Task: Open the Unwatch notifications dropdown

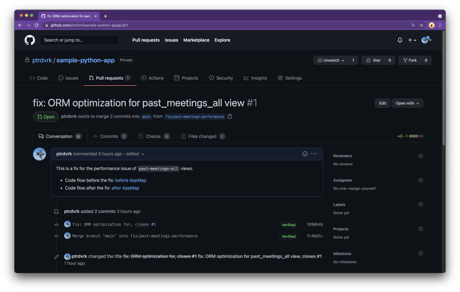Action: (x=331, y=60)
